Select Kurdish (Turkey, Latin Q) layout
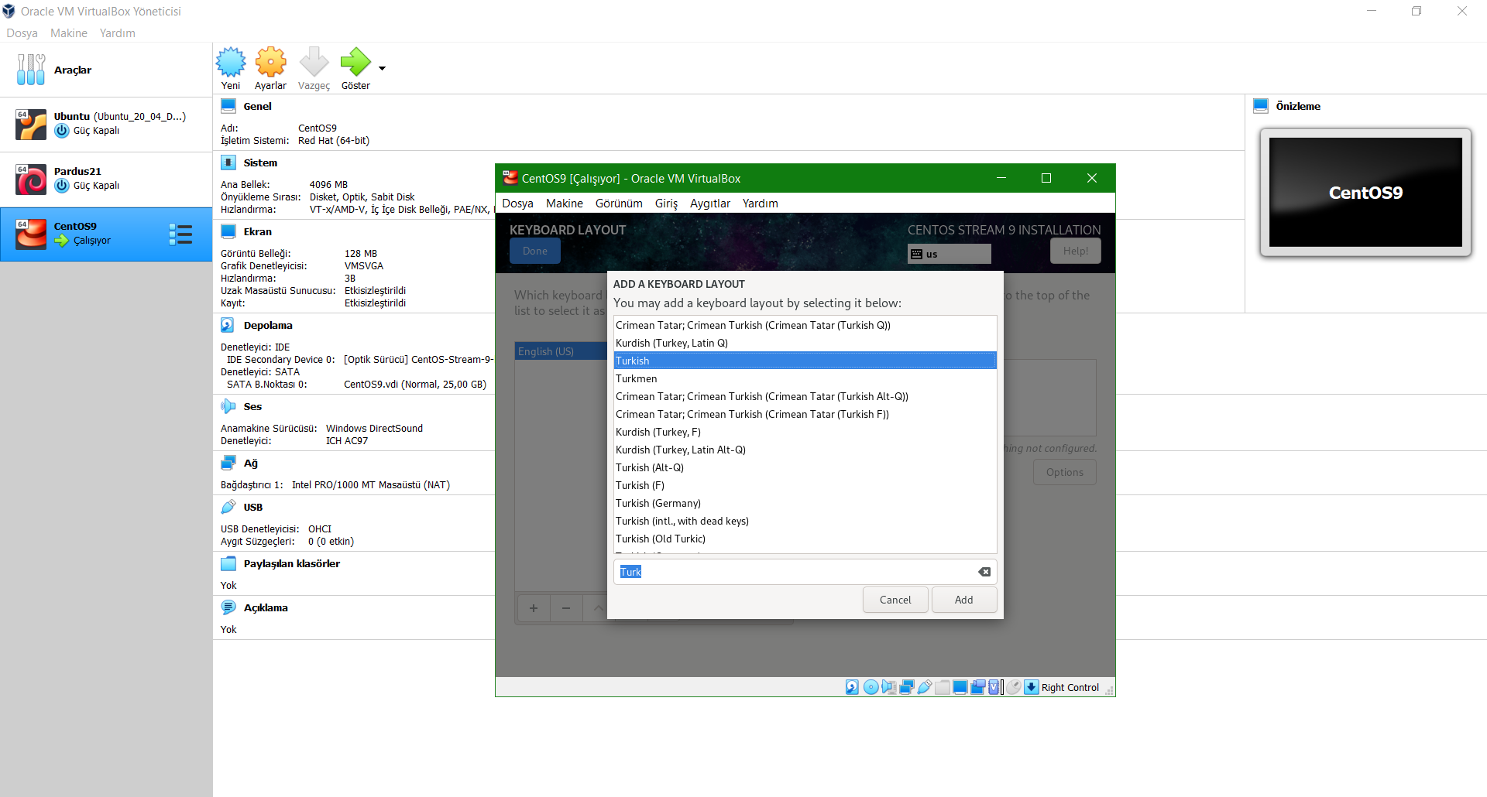Image resolution: width=1487 pixels, height=797 pixels. [805, 343]
